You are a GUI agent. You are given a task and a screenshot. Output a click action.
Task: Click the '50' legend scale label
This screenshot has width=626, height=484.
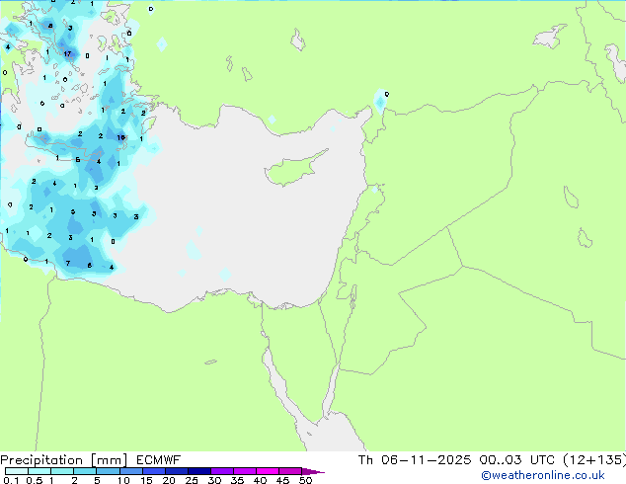point(306,480)
